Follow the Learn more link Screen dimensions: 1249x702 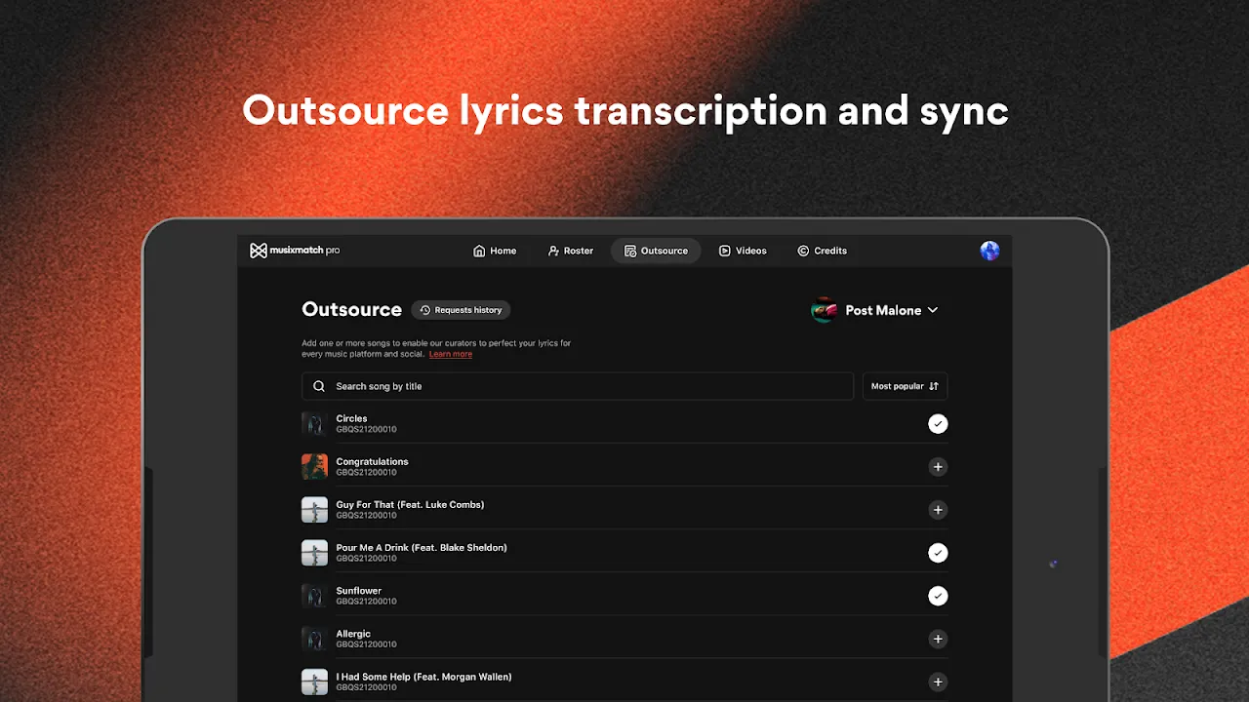[450, 354]
